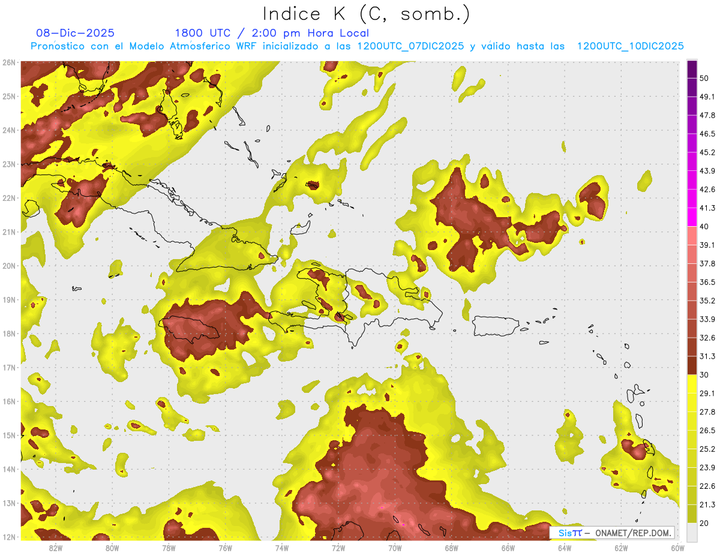This screenshot has height=556, width=720.
Task: Click the latitude axis label "16N"
Action: click(x=9, y=401)
